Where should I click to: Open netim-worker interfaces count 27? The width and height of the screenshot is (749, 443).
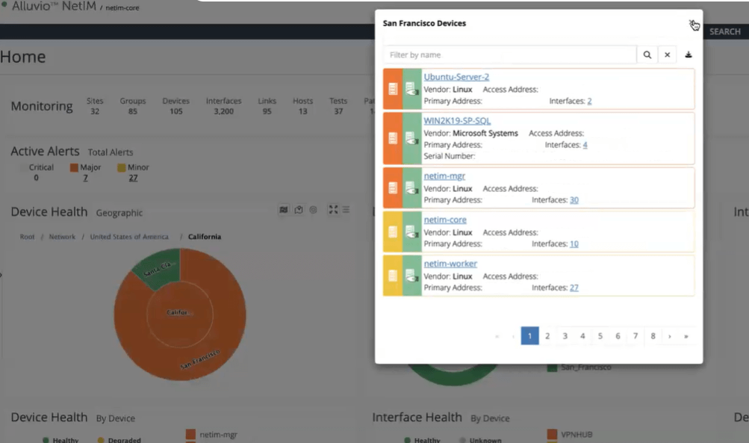[574, 288]
